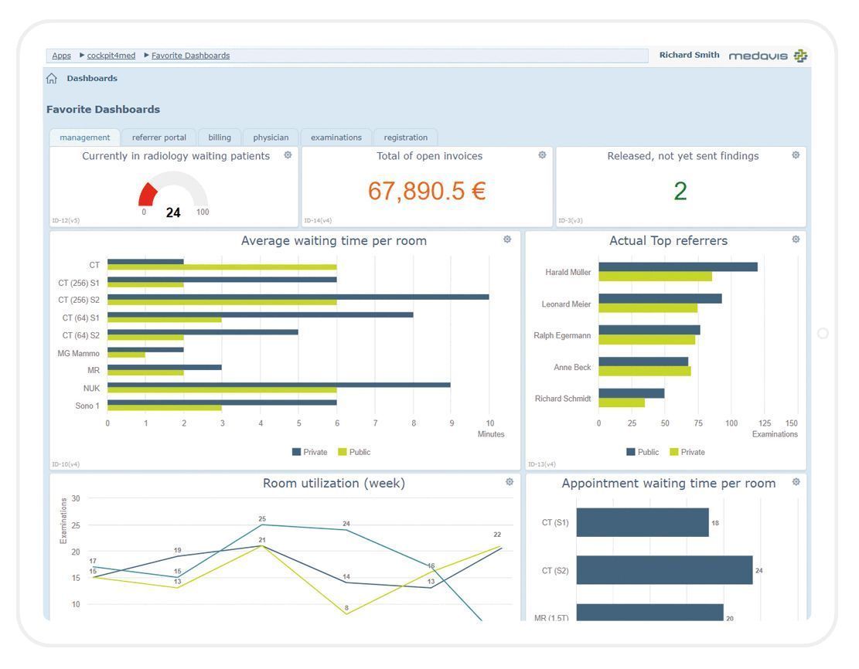Open gear for Actual Top referrers chart
This screenshot has height=669, width=859.
(796, 239)
